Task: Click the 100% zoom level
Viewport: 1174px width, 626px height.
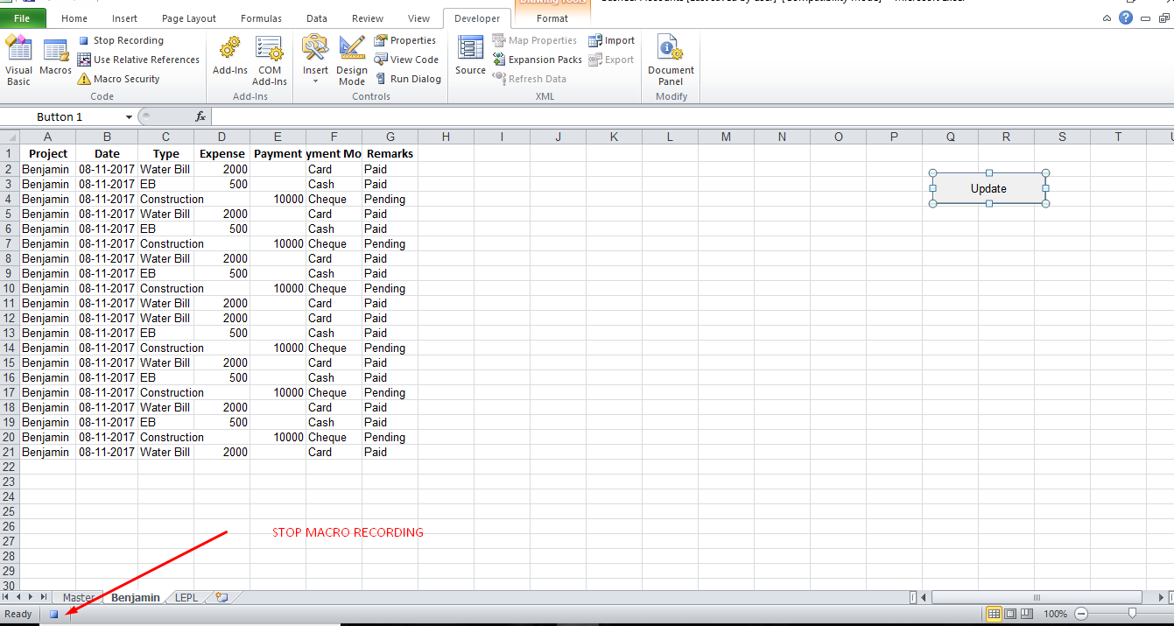Action: [1055, 614]
